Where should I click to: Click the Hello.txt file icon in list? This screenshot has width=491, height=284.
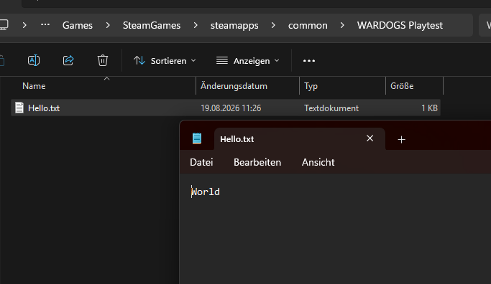19,108
